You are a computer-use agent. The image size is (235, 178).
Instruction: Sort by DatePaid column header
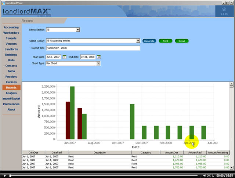coord(57,153)
